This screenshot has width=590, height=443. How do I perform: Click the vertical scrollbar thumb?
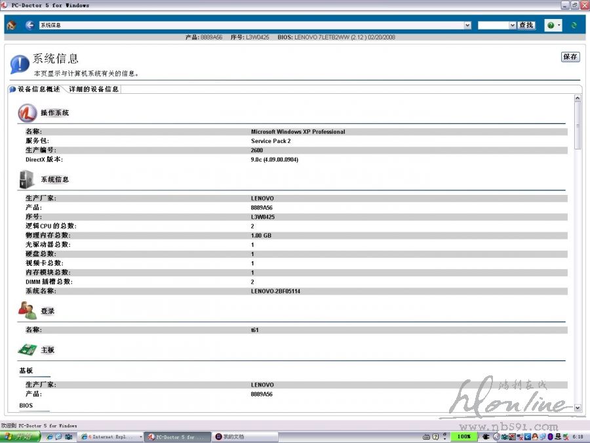tap(578, 125)
